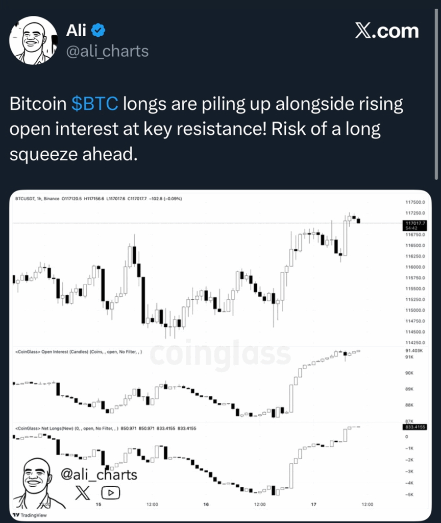Image resolution: width=441 pixels, height=523 pixels.
Task: Click the 16 date marker on time axis
Action: (206, 504)
